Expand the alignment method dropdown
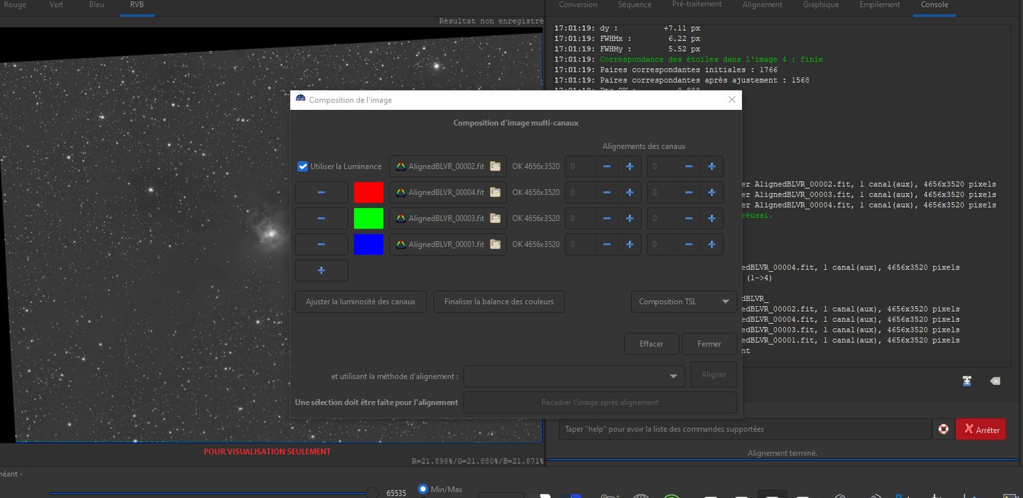This screenshot has width=1023, height=498. pyautogui.click(x=575, y=376)
